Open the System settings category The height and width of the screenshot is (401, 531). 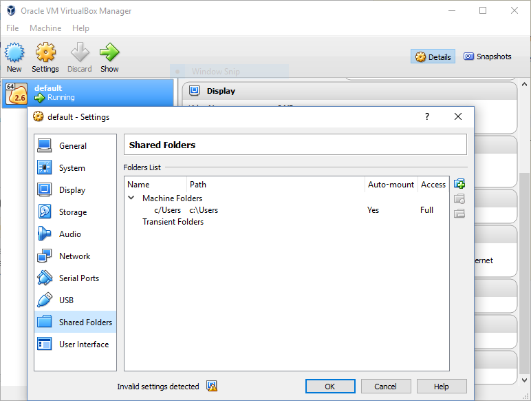coord(75,168)
